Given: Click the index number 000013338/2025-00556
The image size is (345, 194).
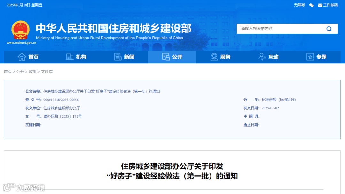Looking at the screenshot, I should point(61,100).
